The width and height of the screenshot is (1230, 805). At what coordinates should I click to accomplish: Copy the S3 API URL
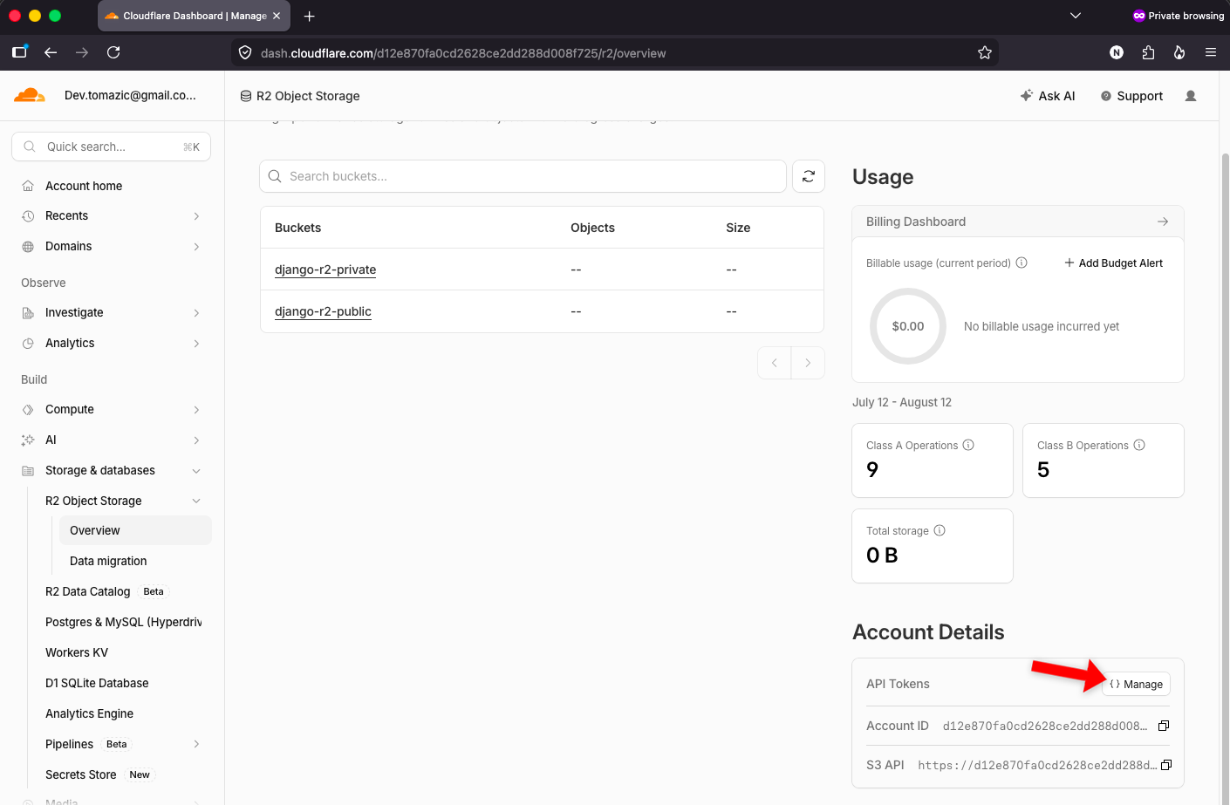tap(1166, 765)
